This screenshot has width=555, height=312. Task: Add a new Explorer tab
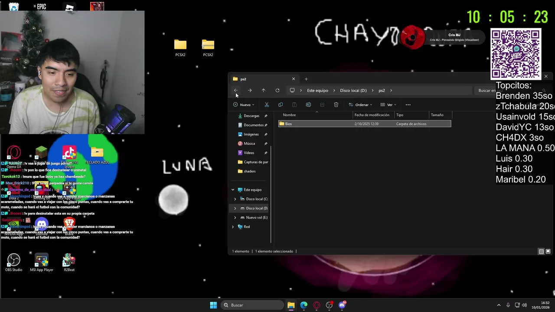coord(306,79)
